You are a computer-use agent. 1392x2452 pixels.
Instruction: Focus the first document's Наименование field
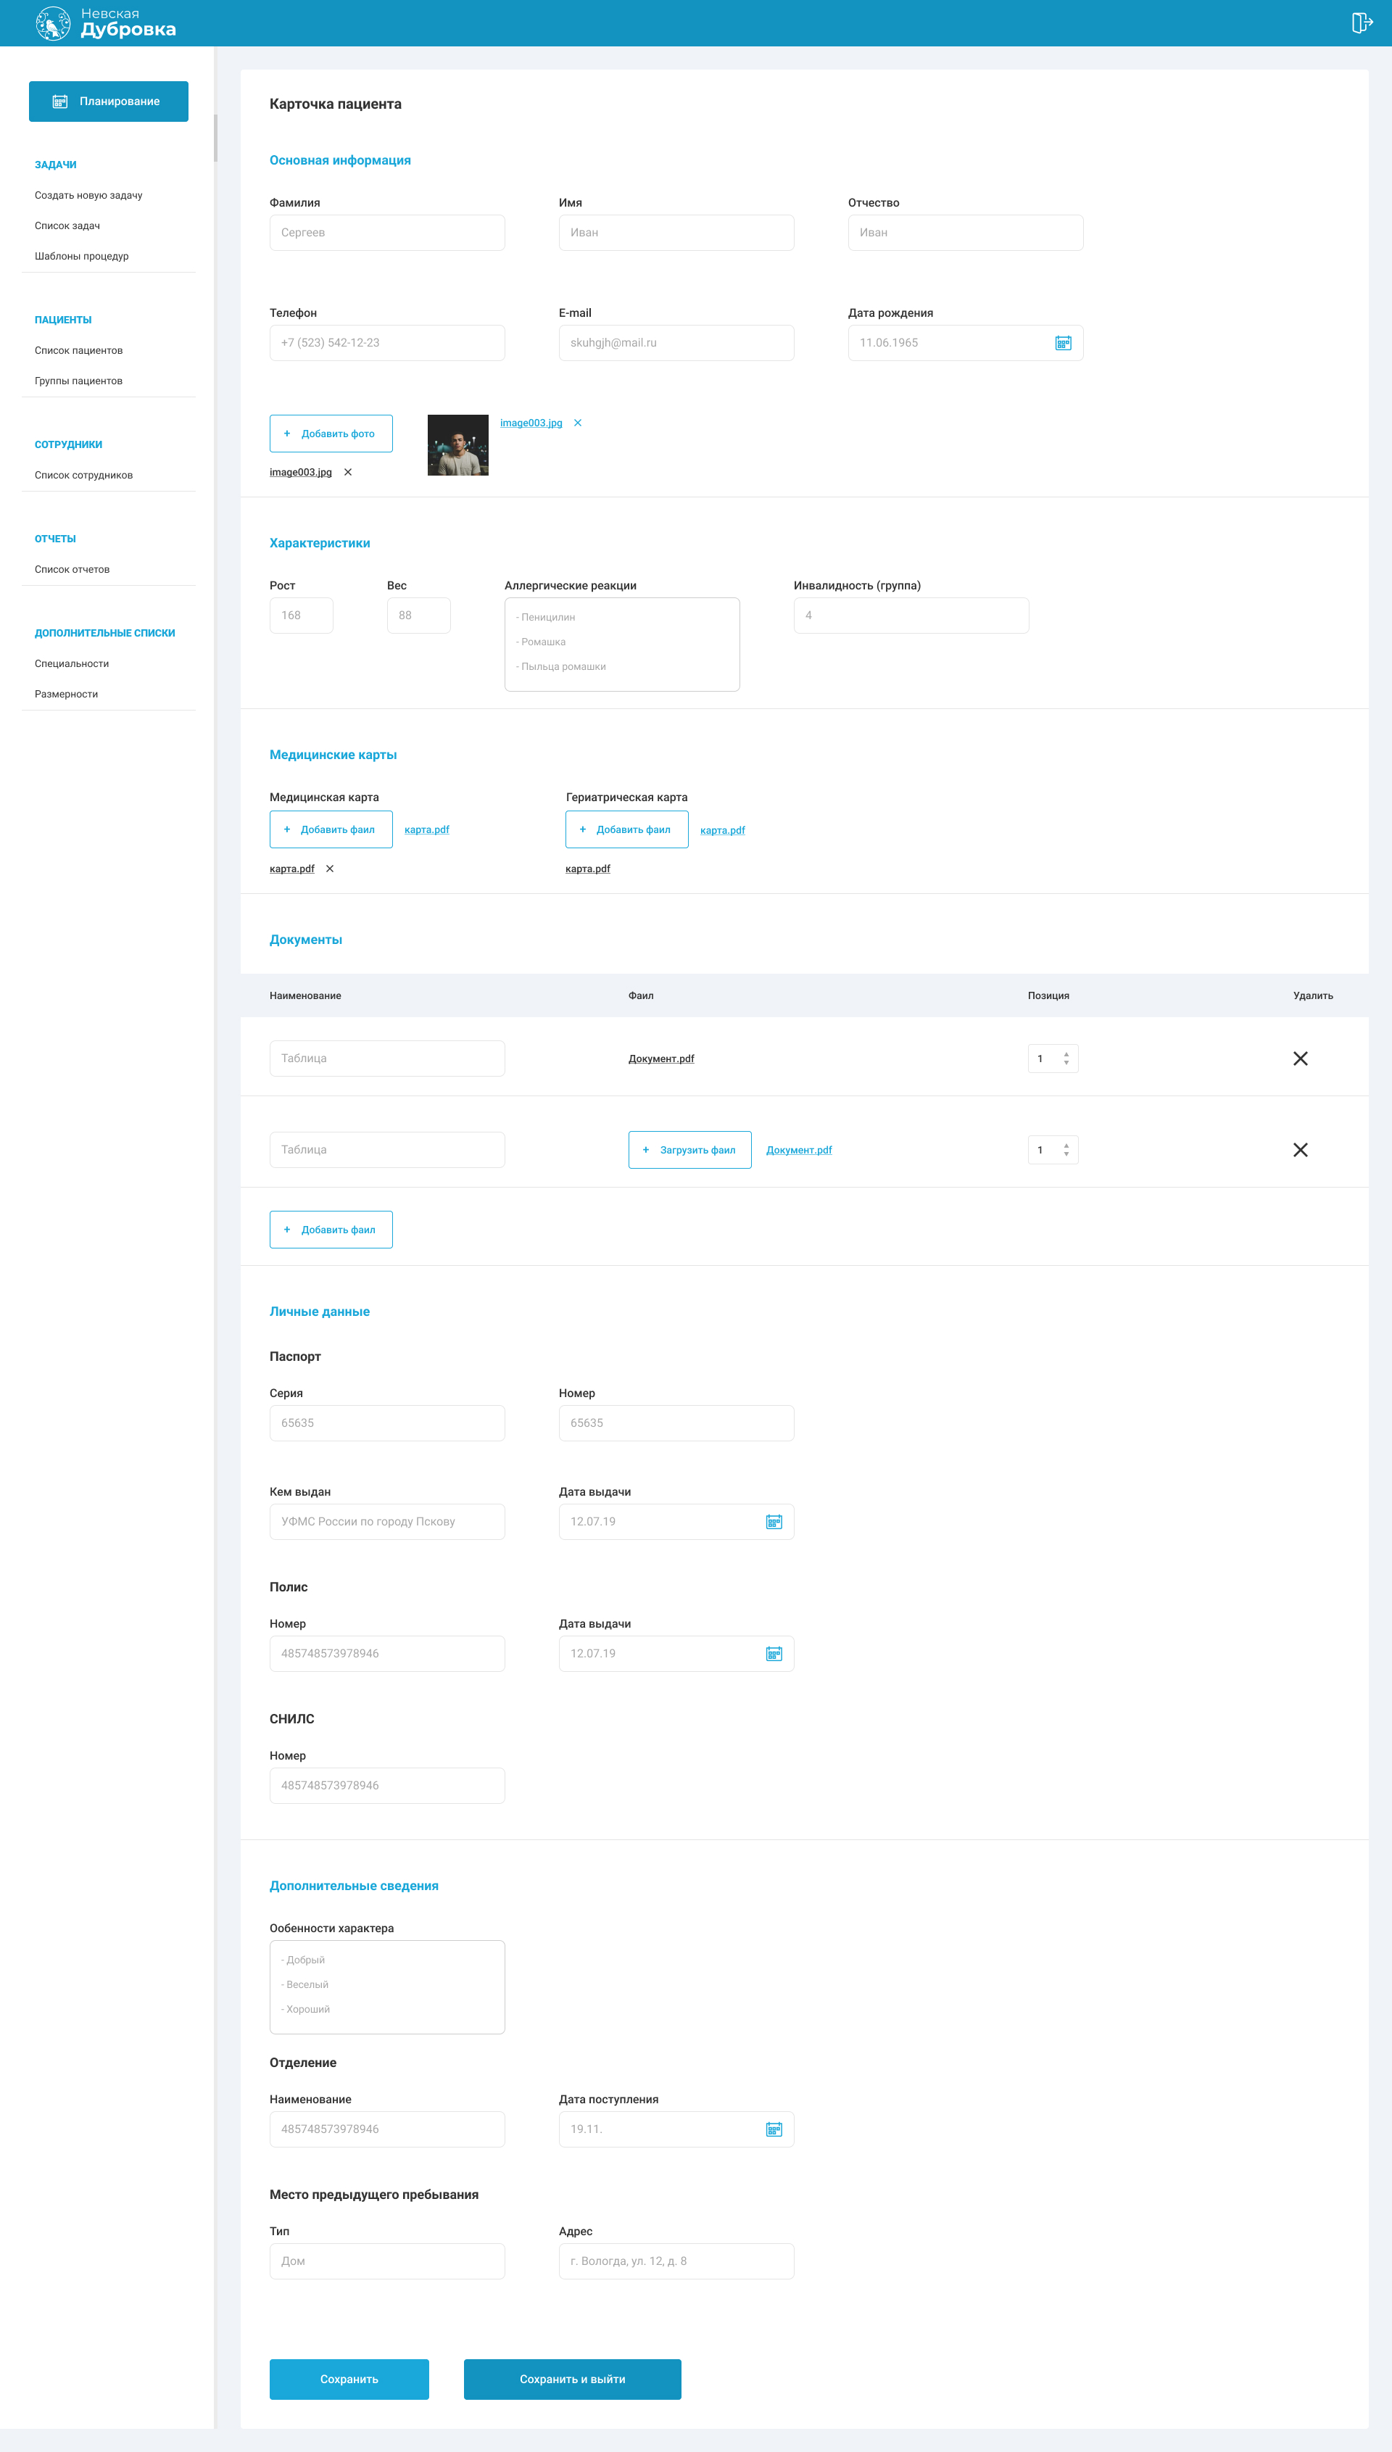387,1059
